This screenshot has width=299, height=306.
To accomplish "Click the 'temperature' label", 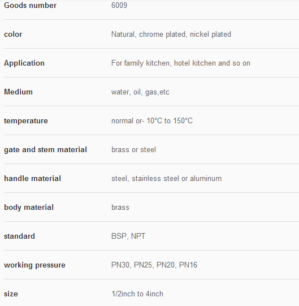I will [x=26, y=121].
